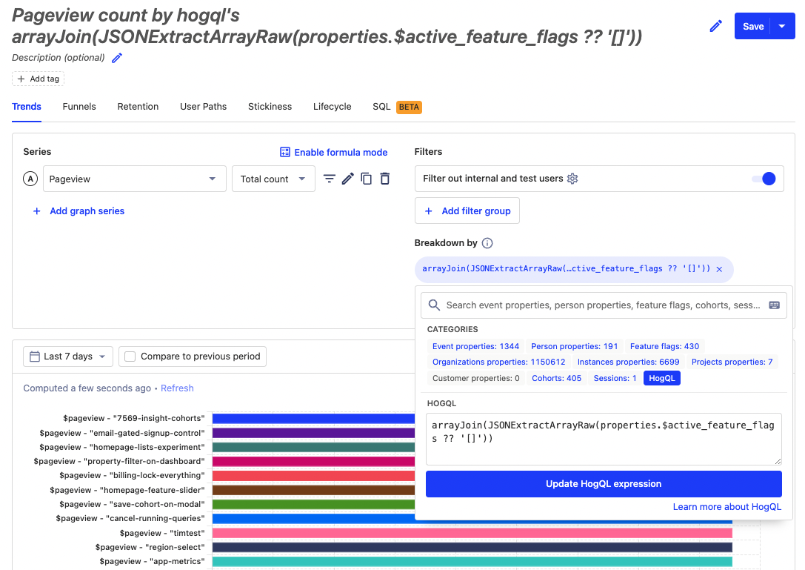This screenshot has width=805, height=570.
Task: Select Organizations properties category
Action: 498,362
